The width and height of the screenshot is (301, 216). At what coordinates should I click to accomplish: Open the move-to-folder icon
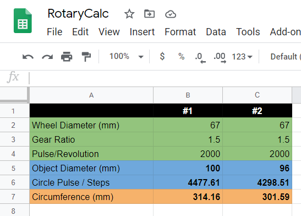(x=149, y=14)
